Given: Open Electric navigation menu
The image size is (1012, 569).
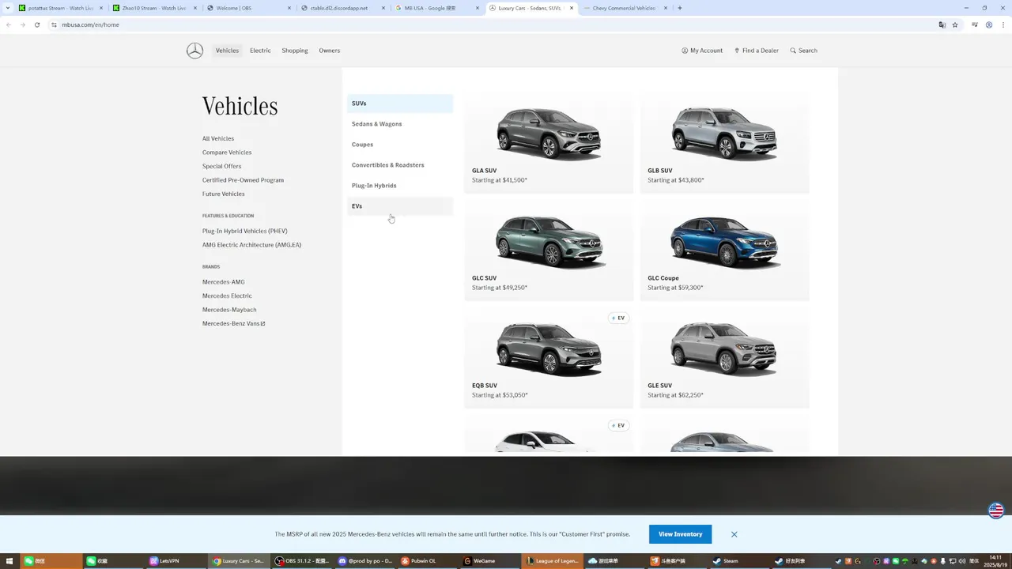Looking at the screenshot, I should point(260,51).
